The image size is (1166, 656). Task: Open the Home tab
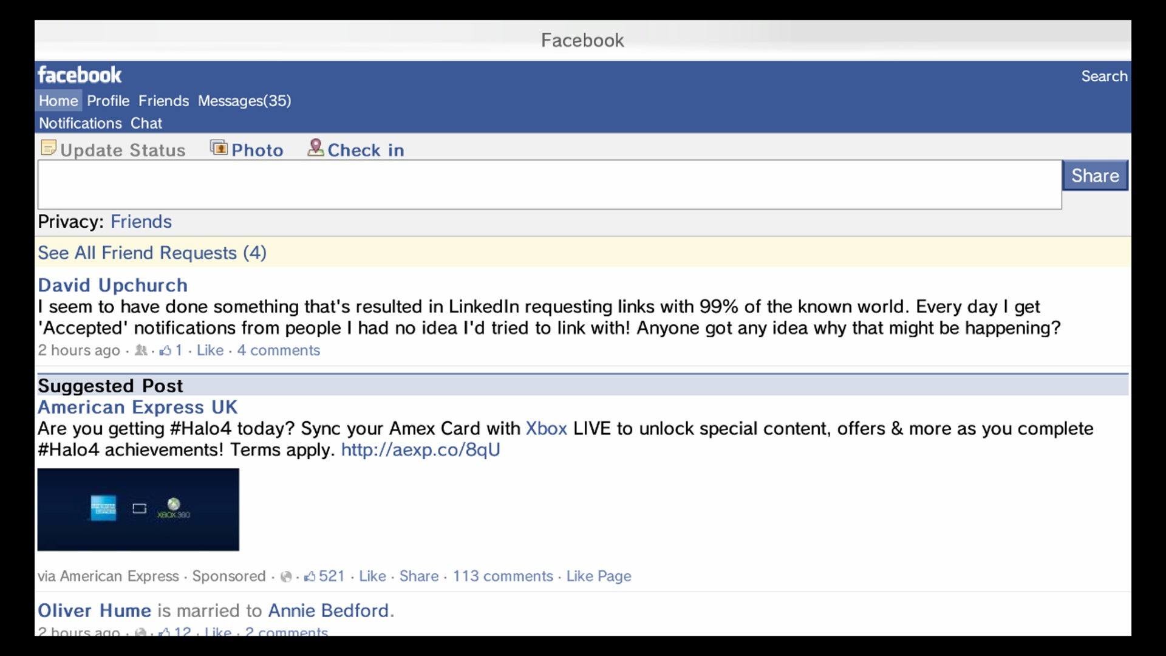(x=58, y=101)
